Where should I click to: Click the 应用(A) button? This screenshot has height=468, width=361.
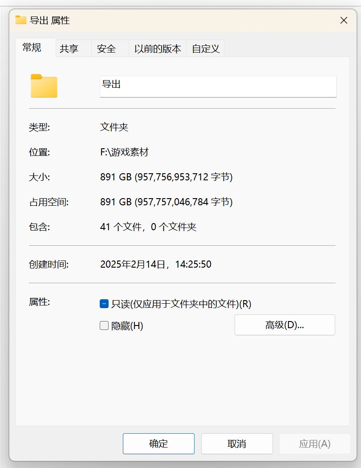(314, 444)
